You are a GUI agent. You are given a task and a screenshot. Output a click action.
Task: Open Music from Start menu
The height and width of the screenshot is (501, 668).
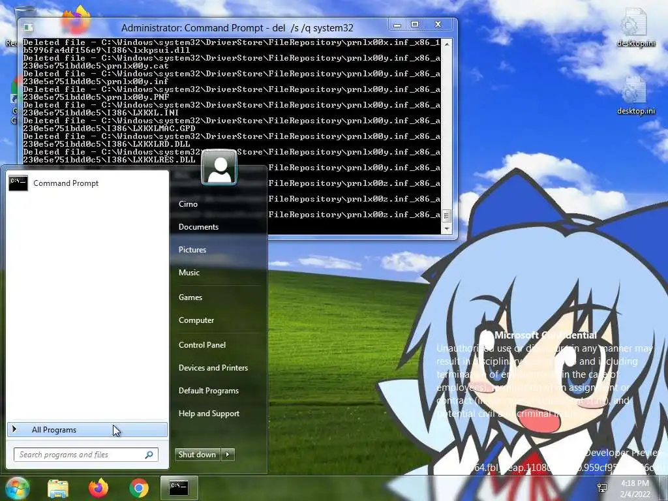[189, 273]
